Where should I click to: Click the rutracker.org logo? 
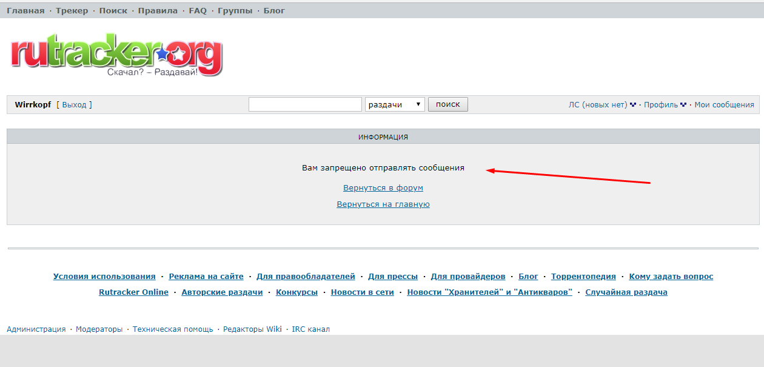click(x=116, y=56)
